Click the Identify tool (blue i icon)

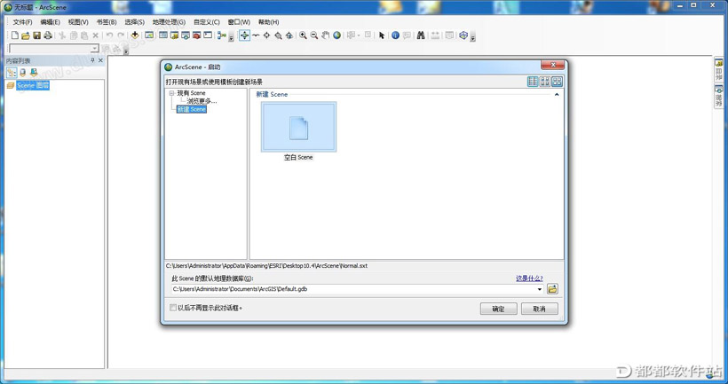coord(396,35)
